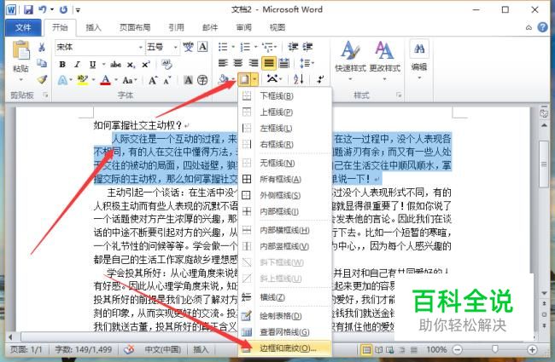
Task: Switch to the 引用 tab
Action: tap(176, 27)
